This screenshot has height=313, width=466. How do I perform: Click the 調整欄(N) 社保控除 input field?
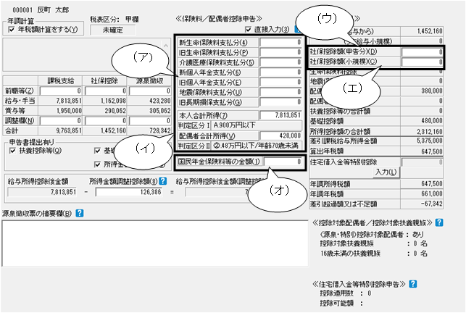106,121
